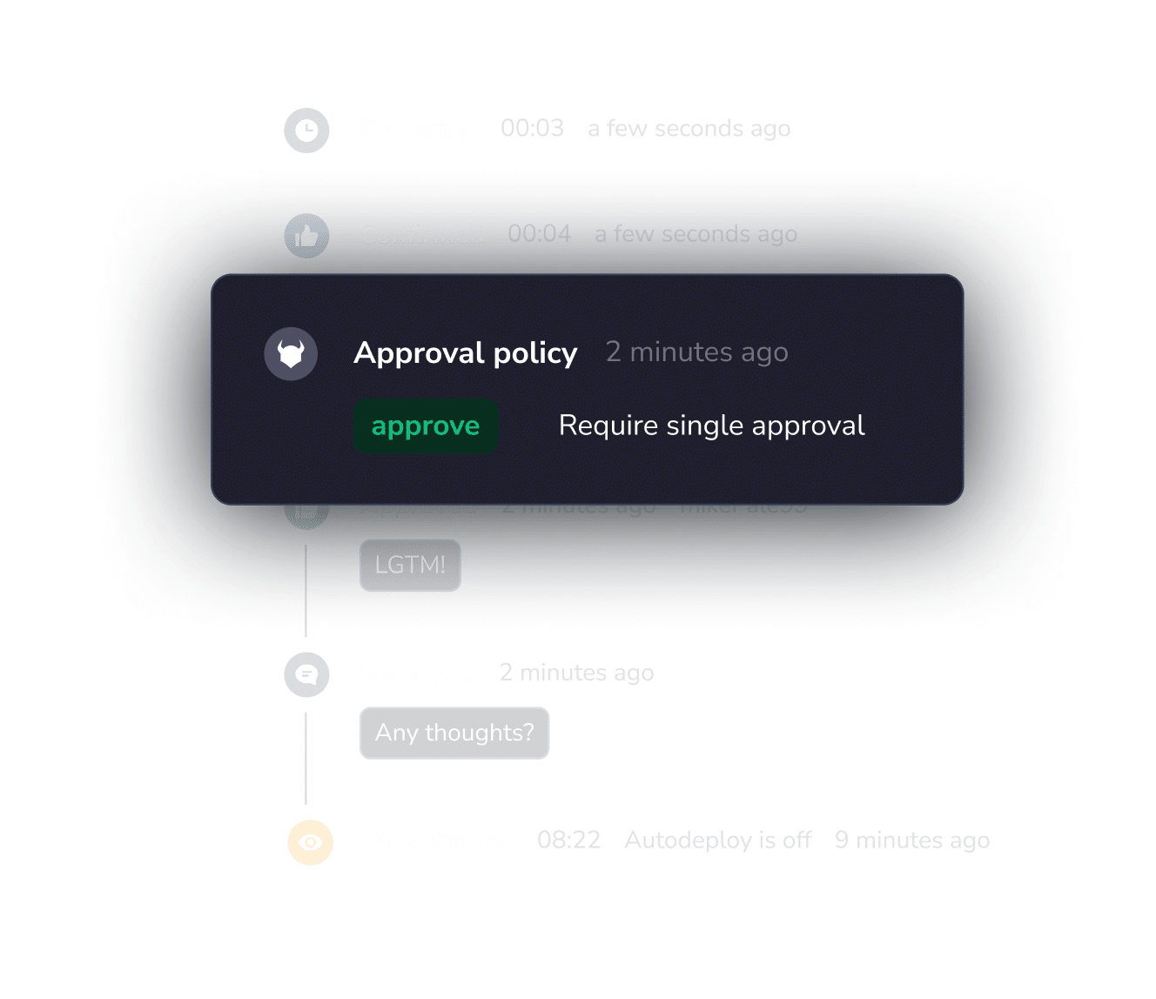Viewport: 1156px width, 999px height.
Task: Click the yellow eye tracking icon
Action: pyautogui.click(x=311, y=842)
